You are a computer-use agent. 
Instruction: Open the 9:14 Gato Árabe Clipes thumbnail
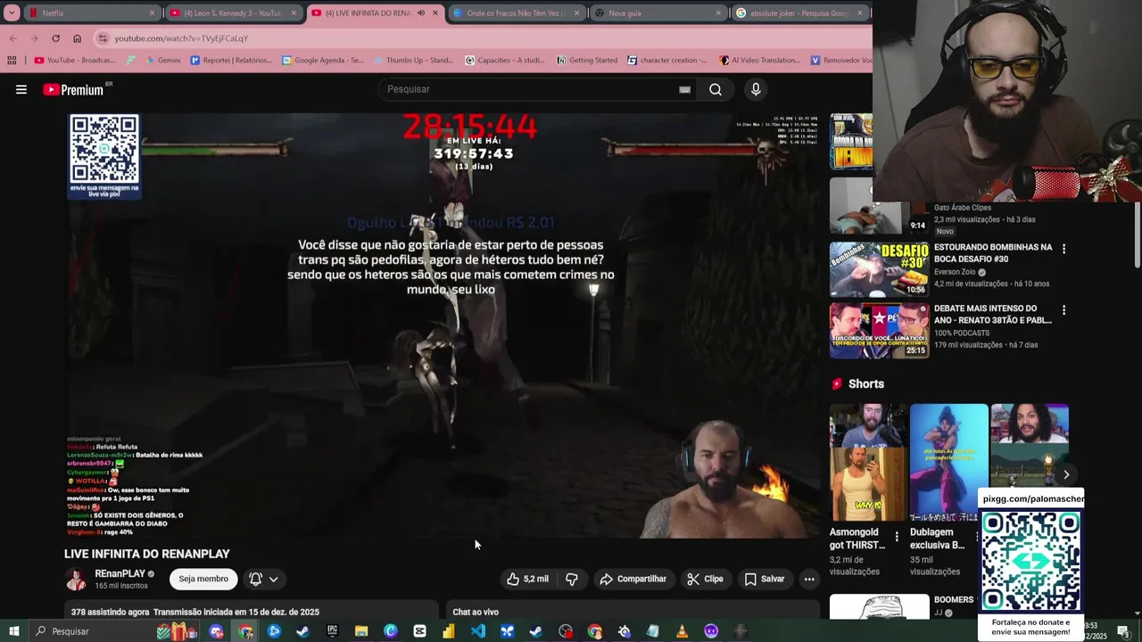tap(879, 206)
